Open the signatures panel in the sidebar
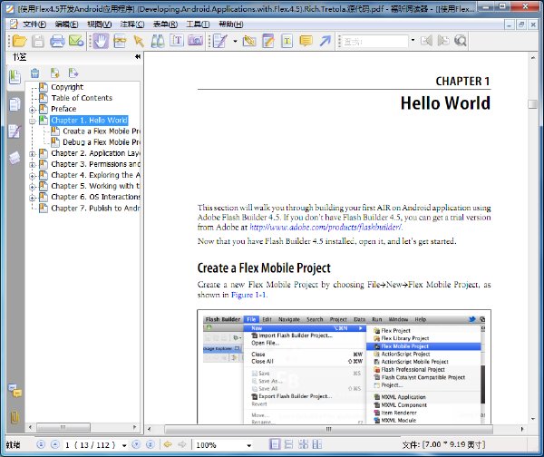This screenshot has height=457, width=544. (15, 131)
